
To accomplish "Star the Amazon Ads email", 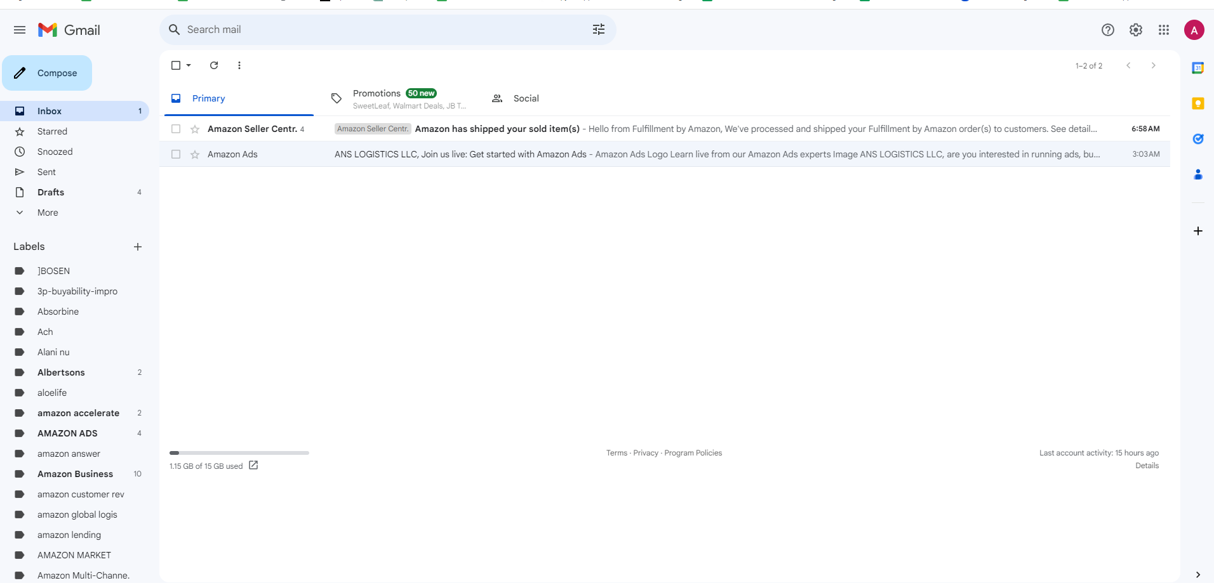I will 195,154.
